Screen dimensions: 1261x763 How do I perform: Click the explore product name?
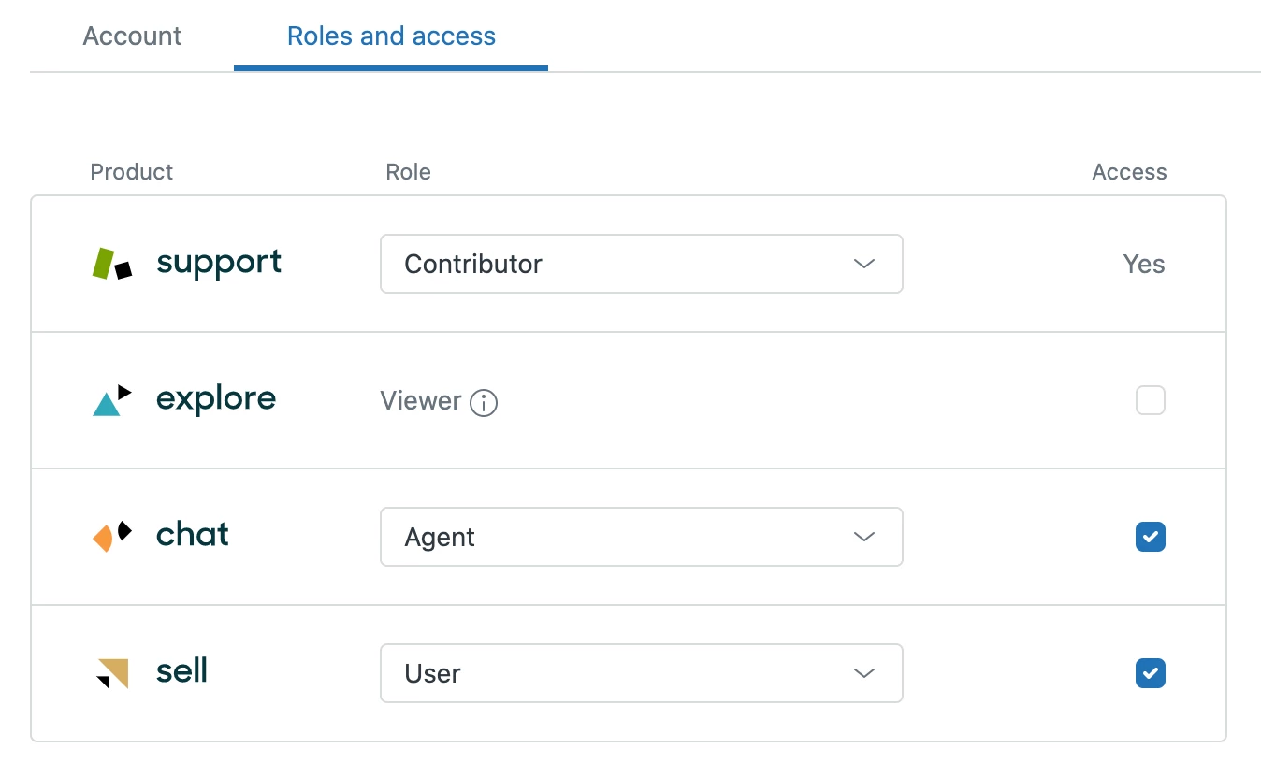216,399
